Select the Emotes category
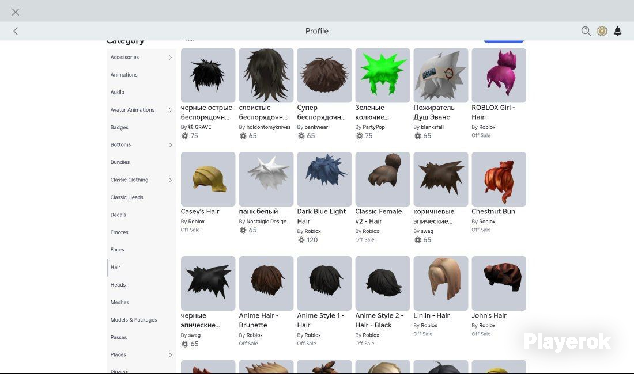This screenshot has height=374, width=634. pos(119,232)
